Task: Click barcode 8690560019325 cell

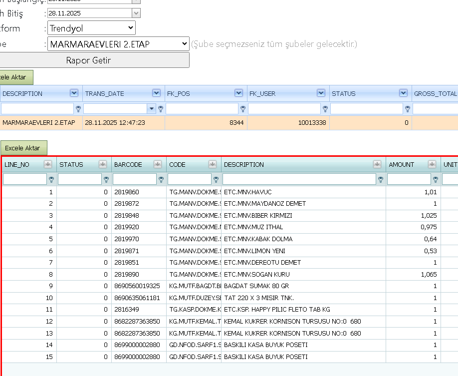Action: point(139,286)
